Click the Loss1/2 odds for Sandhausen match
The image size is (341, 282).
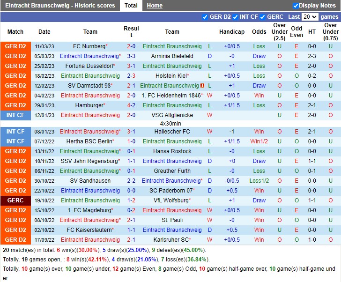point(259,181)
